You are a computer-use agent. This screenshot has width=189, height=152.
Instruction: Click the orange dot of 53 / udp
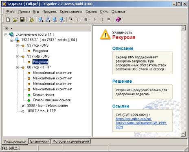pos(23,56)
